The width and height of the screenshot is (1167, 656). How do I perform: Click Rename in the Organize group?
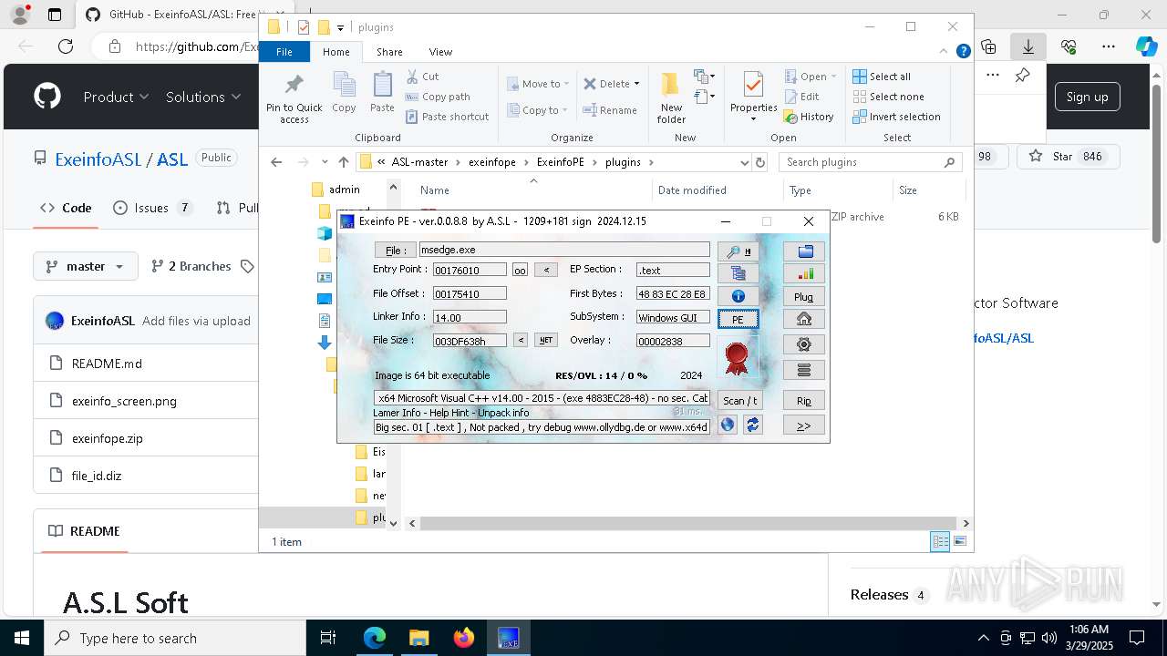click(610, 110)
